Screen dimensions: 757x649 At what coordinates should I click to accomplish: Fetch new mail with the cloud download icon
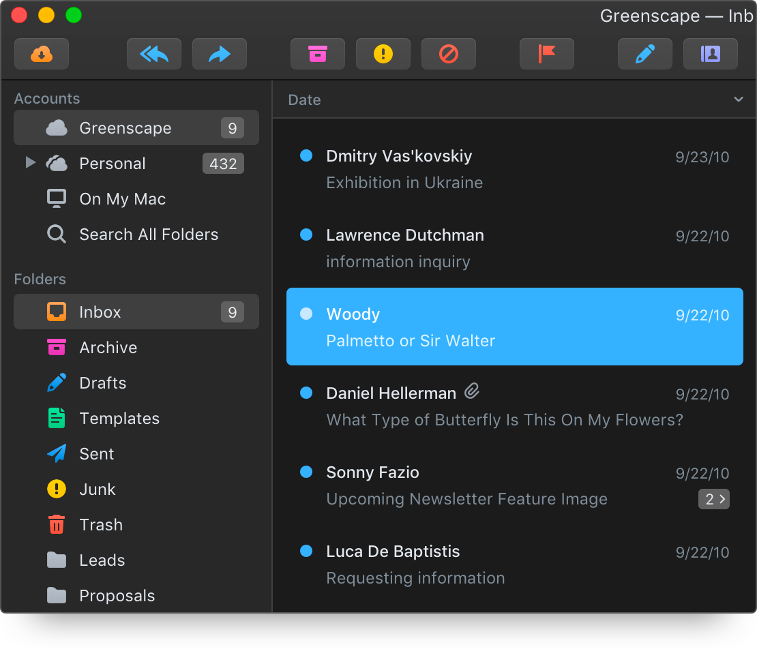pos(41,54)
